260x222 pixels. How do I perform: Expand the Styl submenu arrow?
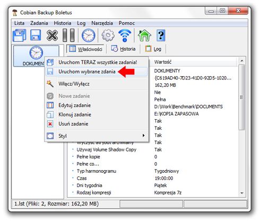(x=143, y=136)
